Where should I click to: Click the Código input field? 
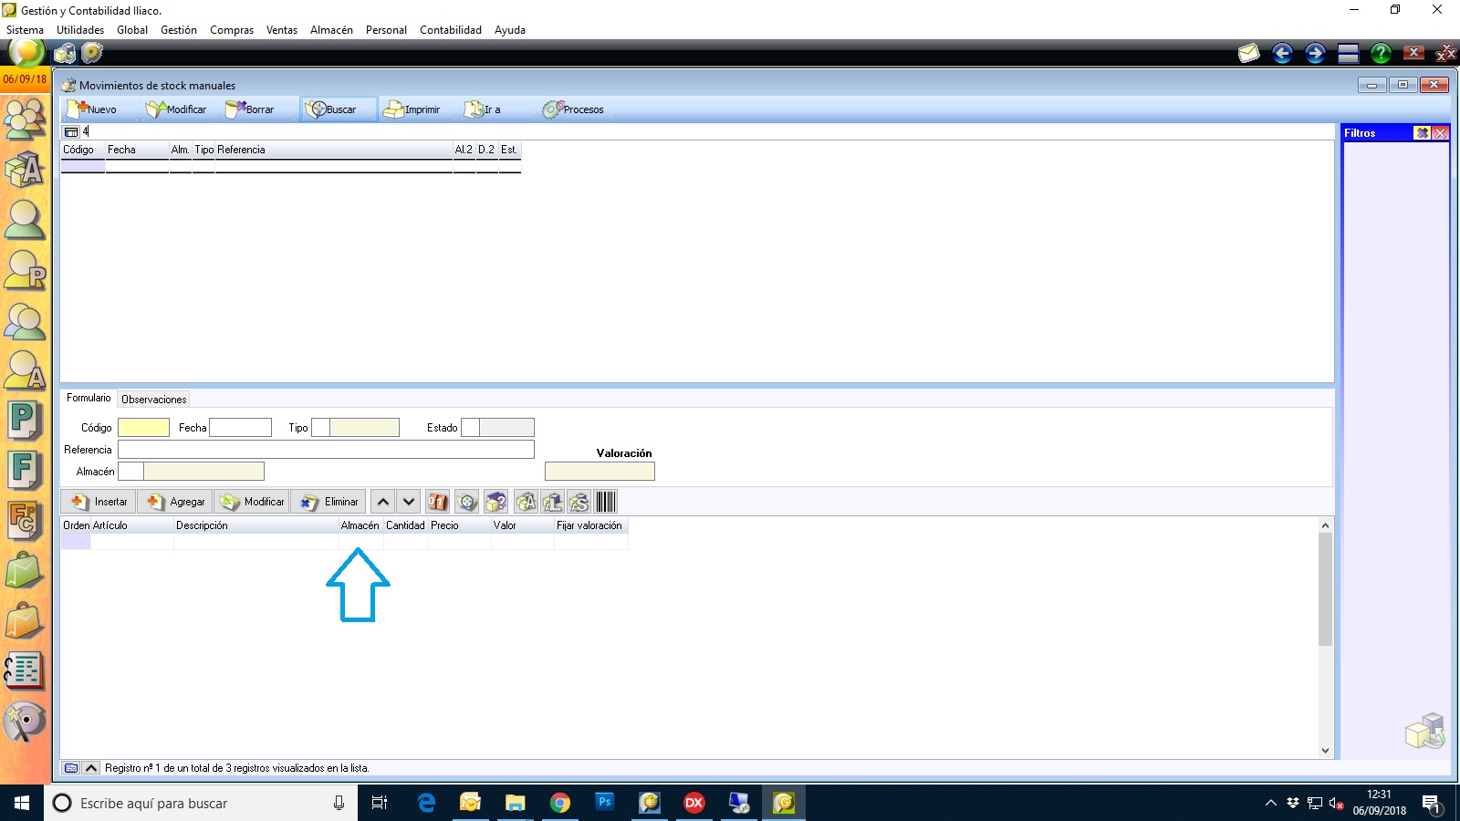(143, 428)
